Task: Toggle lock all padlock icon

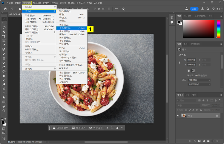Action: [x=201, y=110]
